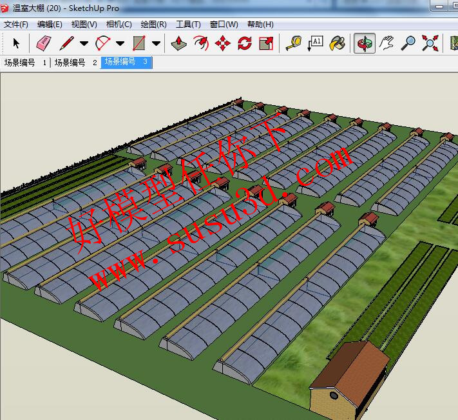Minimize the SketchUp Pro window
This screenshot has height=420, width=458.
(x=439, y=6)
